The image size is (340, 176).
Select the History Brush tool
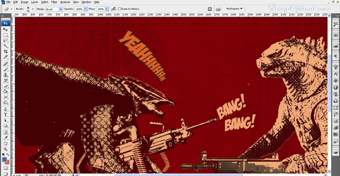point(5,80)
